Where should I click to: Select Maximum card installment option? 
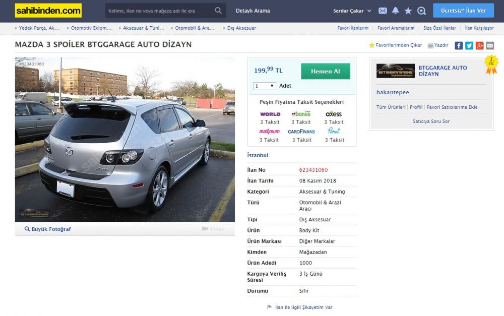tap(269, 132)
